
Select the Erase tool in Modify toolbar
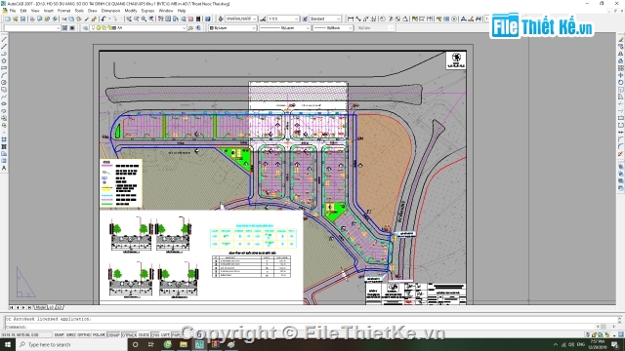point(621,39)
